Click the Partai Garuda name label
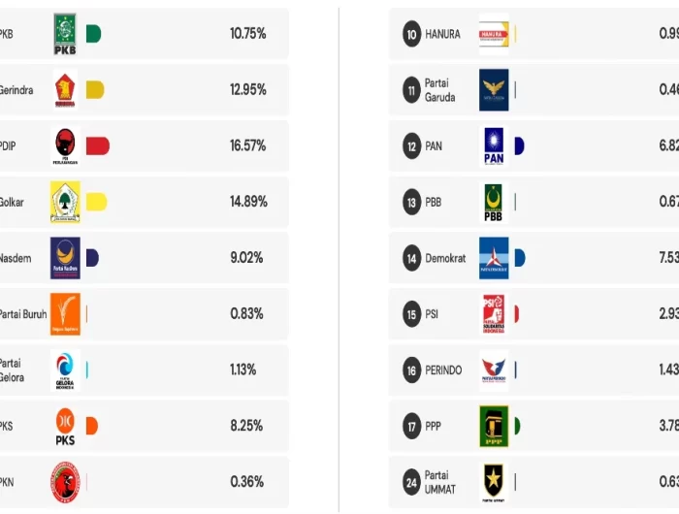The height and width of the screenshot is (514, 679). 439,90
